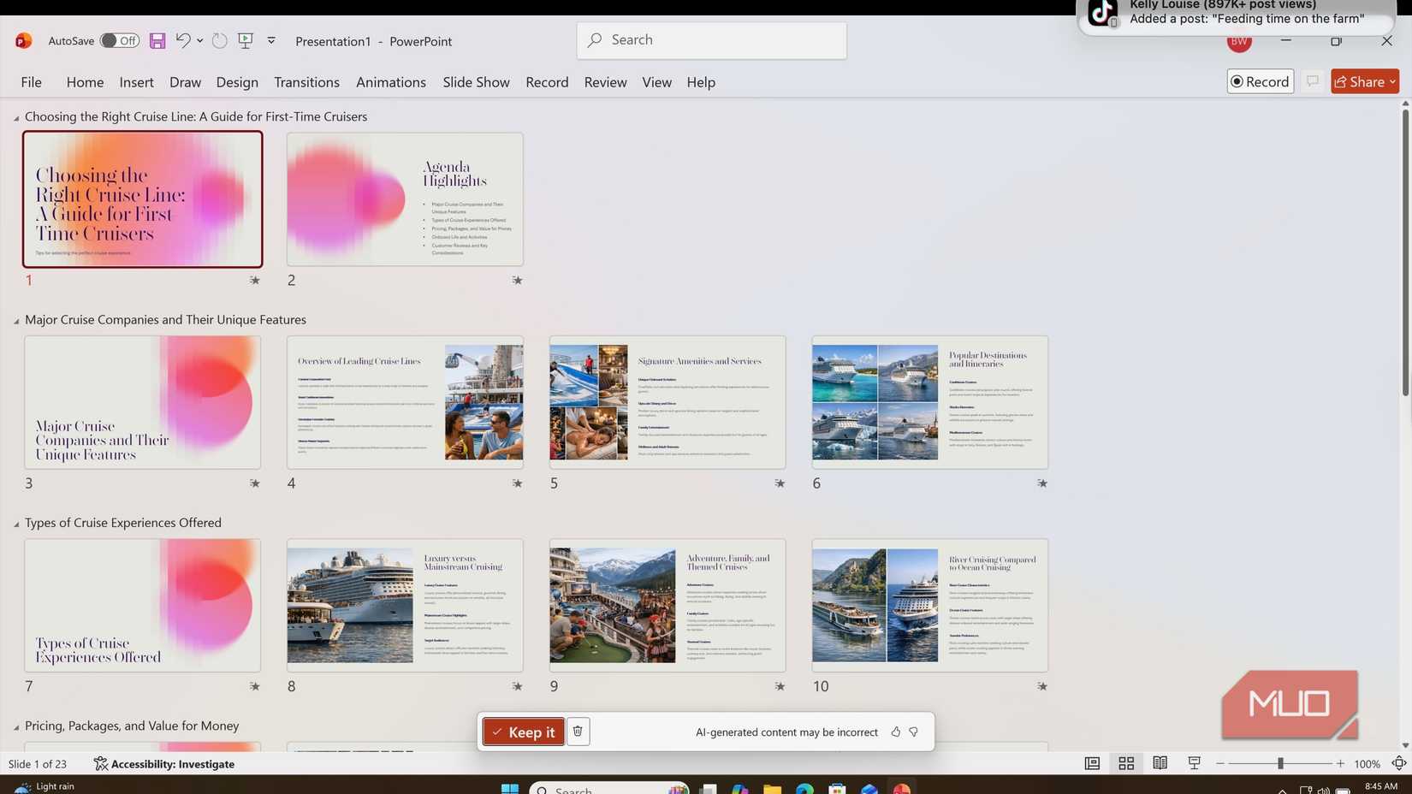This screenshot has width=1412, height=794.
Task: Collapse the 'Types of Cruise Experiences Offered' section
Action: pyautogui.click(x=15, y=523)
